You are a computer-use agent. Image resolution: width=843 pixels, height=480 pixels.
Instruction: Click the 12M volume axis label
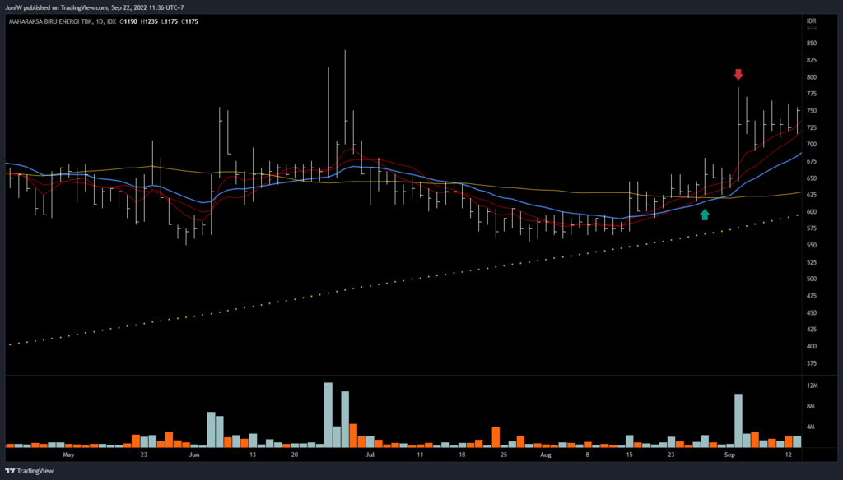(x=812, y=385)
